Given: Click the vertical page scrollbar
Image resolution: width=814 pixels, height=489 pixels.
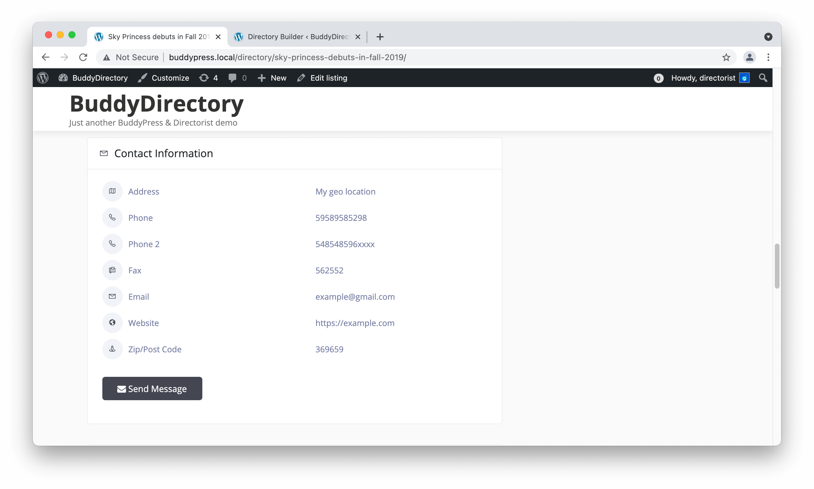Looking at the screenshot, I should point(777,266).
